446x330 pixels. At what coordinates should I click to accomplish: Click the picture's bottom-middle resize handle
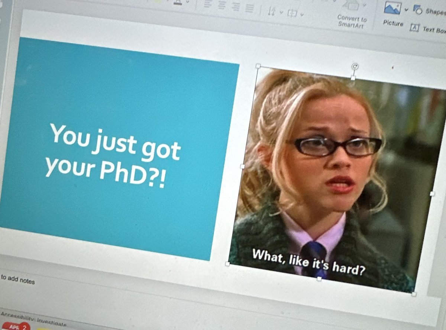pos(319,278)
